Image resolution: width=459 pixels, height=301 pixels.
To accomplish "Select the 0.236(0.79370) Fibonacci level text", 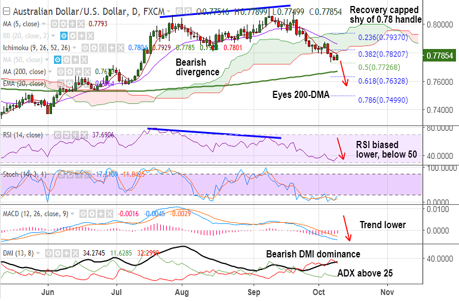I will coord(383,38).
